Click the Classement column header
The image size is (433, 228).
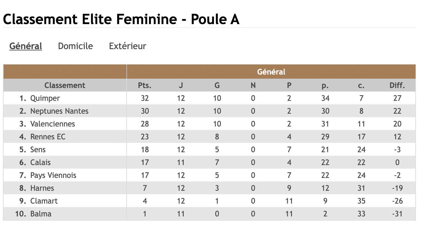[x=65, y=85]
